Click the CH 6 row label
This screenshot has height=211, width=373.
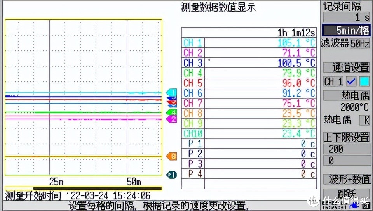pos(193,93)
